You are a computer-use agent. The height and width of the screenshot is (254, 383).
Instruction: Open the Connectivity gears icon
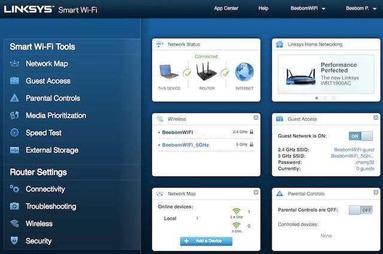point(15,189)
